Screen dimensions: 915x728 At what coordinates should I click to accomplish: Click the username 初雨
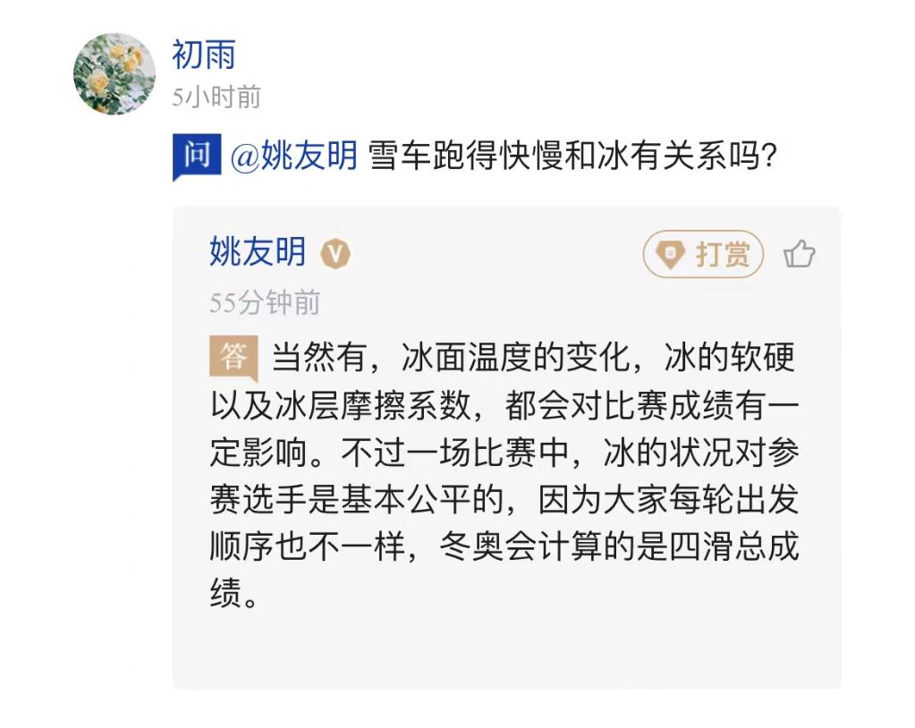204,55
